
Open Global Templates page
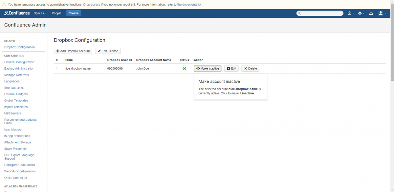(x=16, y=100)
